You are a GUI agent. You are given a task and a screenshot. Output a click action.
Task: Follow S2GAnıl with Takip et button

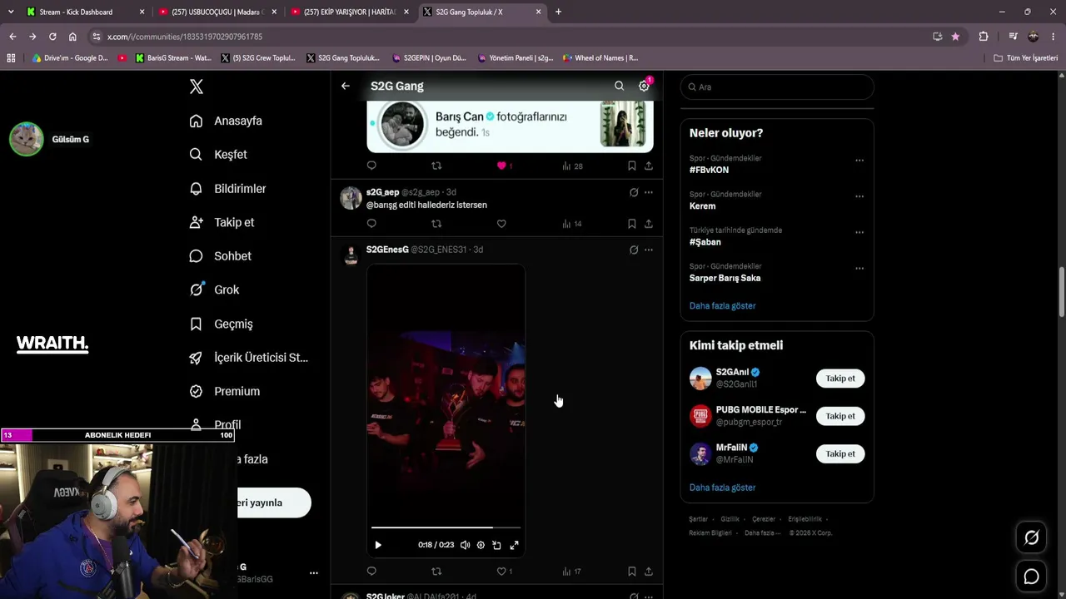point(840,379)
